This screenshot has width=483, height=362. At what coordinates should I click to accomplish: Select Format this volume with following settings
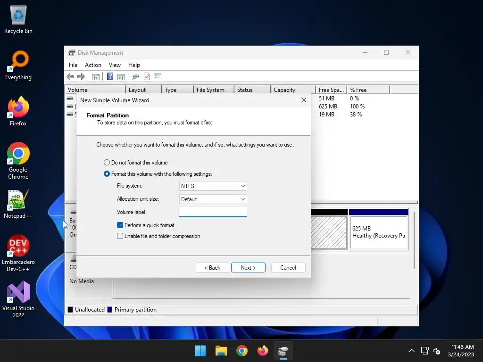[158, 173]
